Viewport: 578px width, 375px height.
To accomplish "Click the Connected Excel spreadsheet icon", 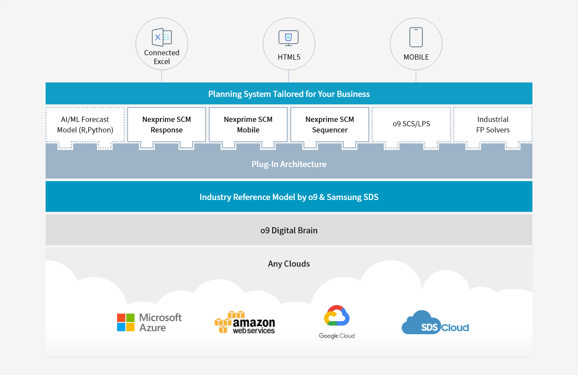I will pyautogui.click(x=161, y=37).
